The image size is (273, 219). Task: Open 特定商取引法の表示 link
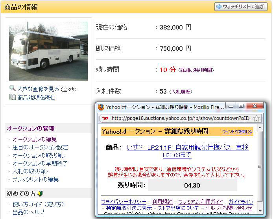(x=129, y=208)
